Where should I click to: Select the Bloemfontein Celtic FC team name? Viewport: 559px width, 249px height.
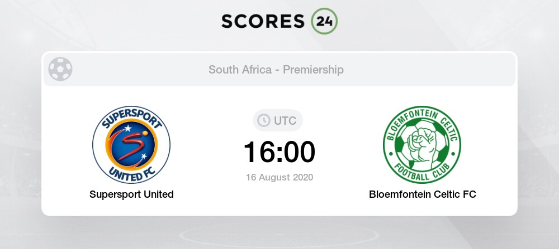pos(423,194)
